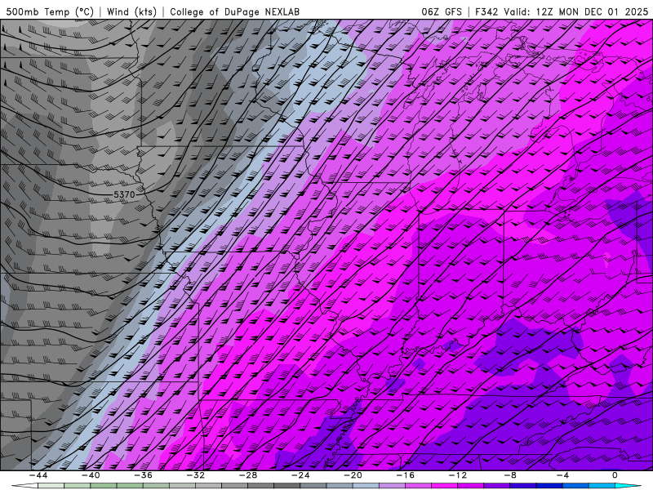
Task: Click the -32 color bar label
Action: [195, 475]
